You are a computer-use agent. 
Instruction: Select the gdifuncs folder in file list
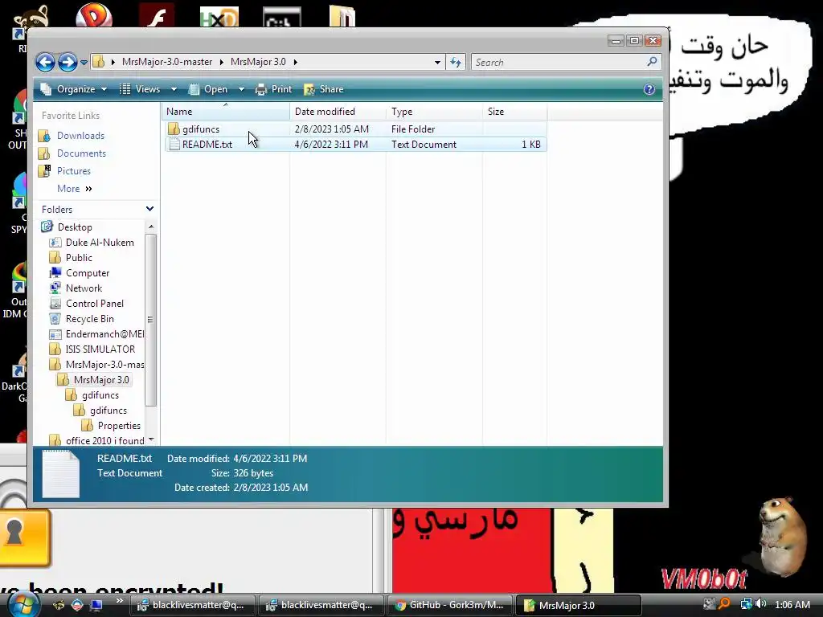click(355, 129)
